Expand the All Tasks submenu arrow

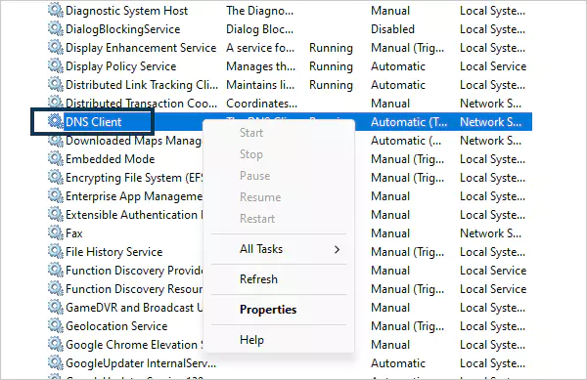click(337, 249)
